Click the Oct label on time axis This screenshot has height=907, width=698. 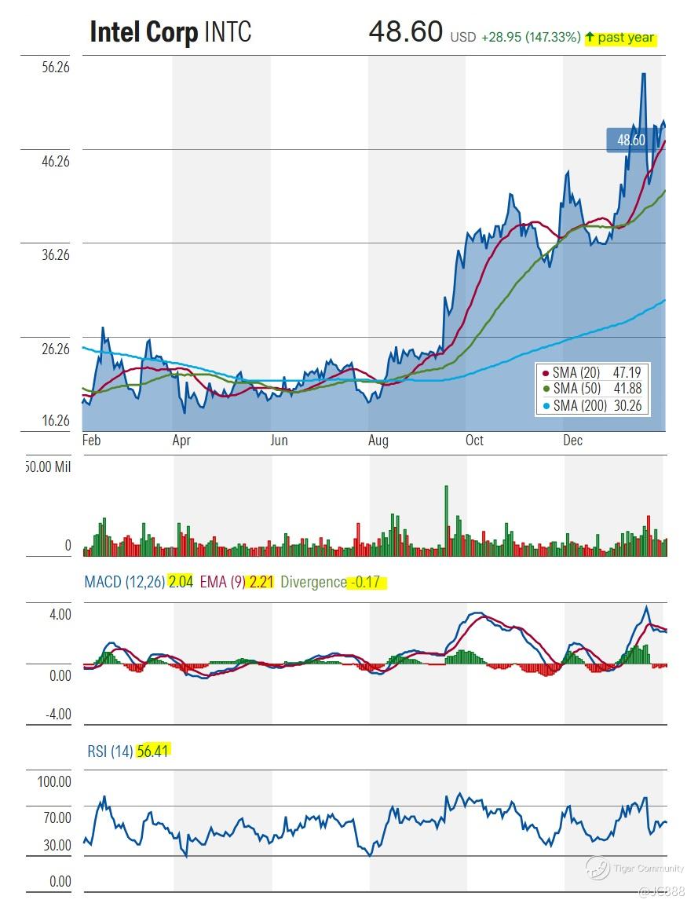point(475,441)
